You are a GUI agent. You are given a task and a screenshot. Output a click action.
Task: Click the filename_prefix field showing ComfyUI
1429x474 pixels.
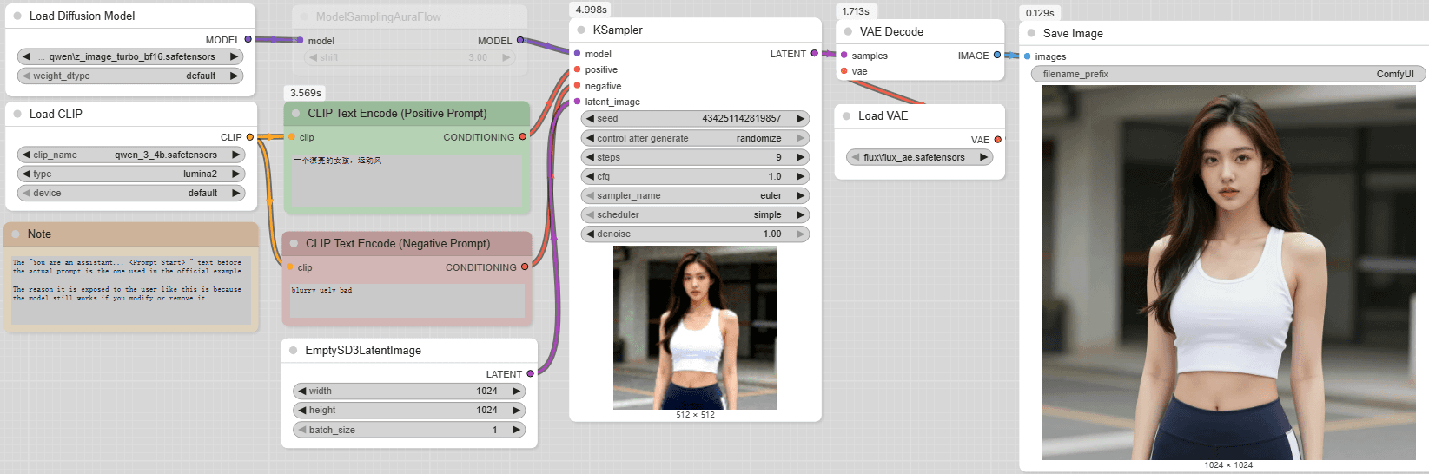(x=1227, y=74)
